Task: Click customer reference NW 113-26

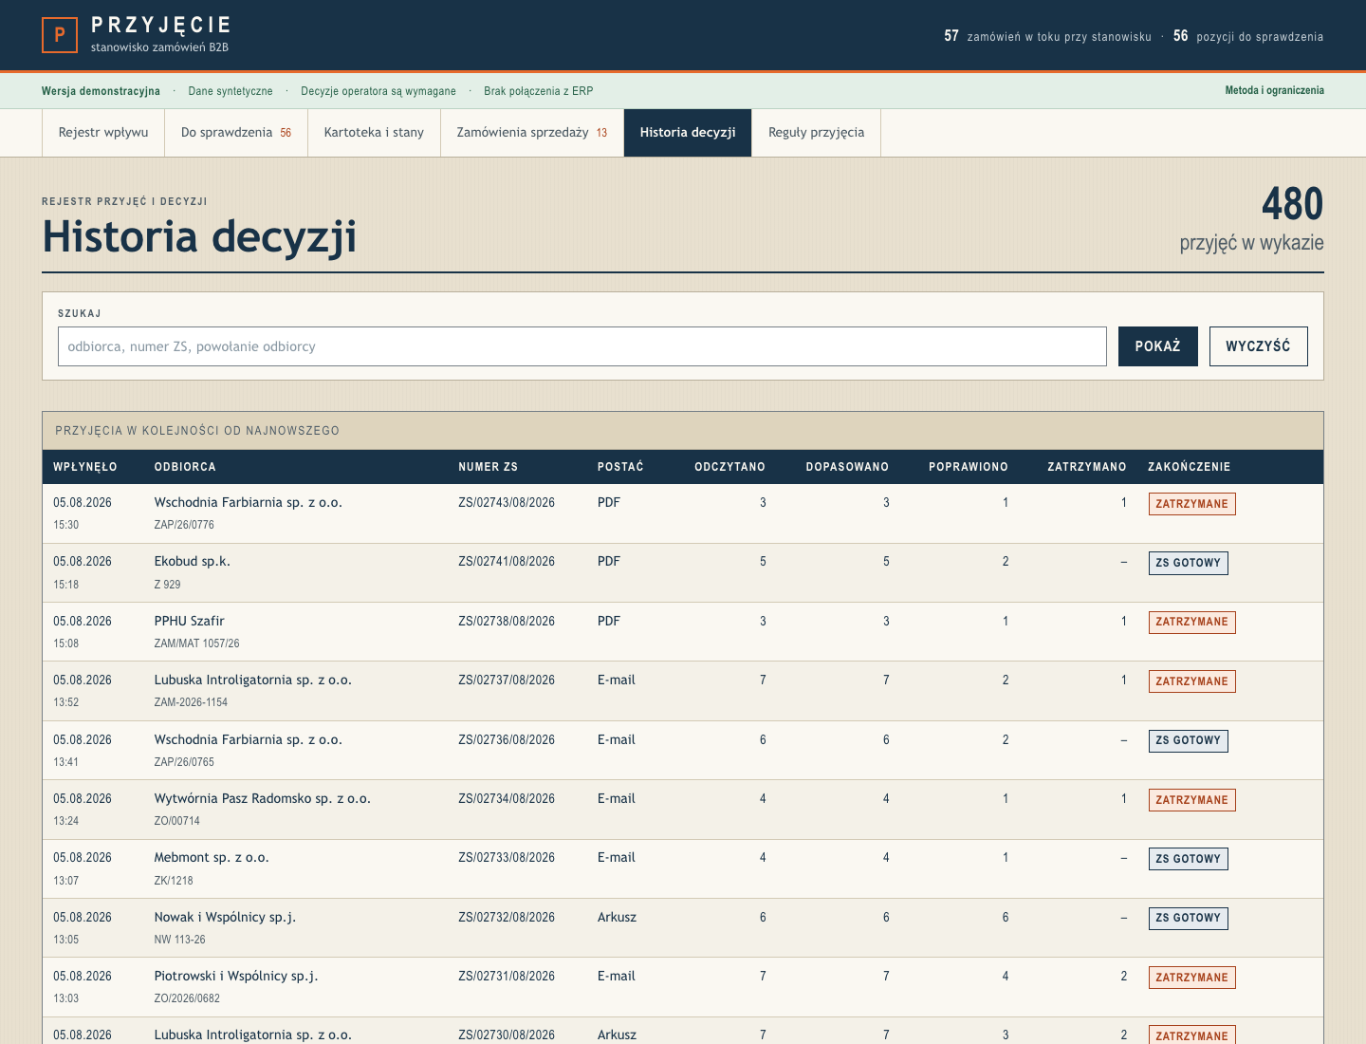Action: (180, 940)
